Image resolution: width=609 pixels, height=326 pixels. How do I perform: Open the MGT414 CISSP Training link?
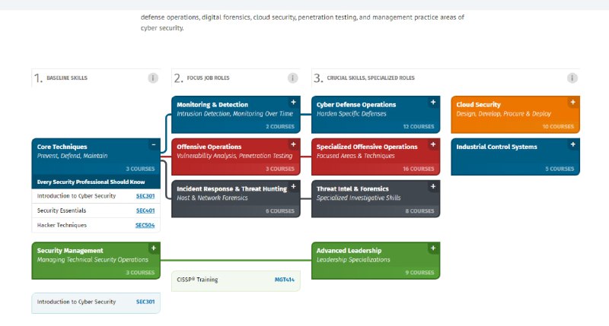click(x=284, y=280)
